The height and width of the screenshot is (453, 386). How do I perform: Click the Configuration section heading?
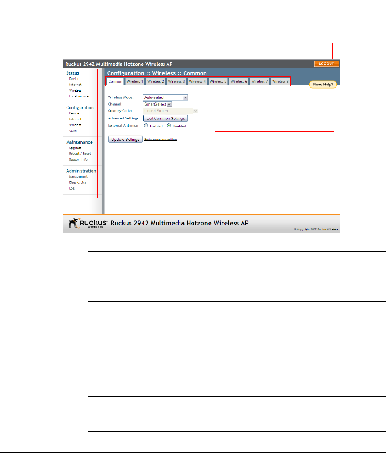(x=80, y=107)
